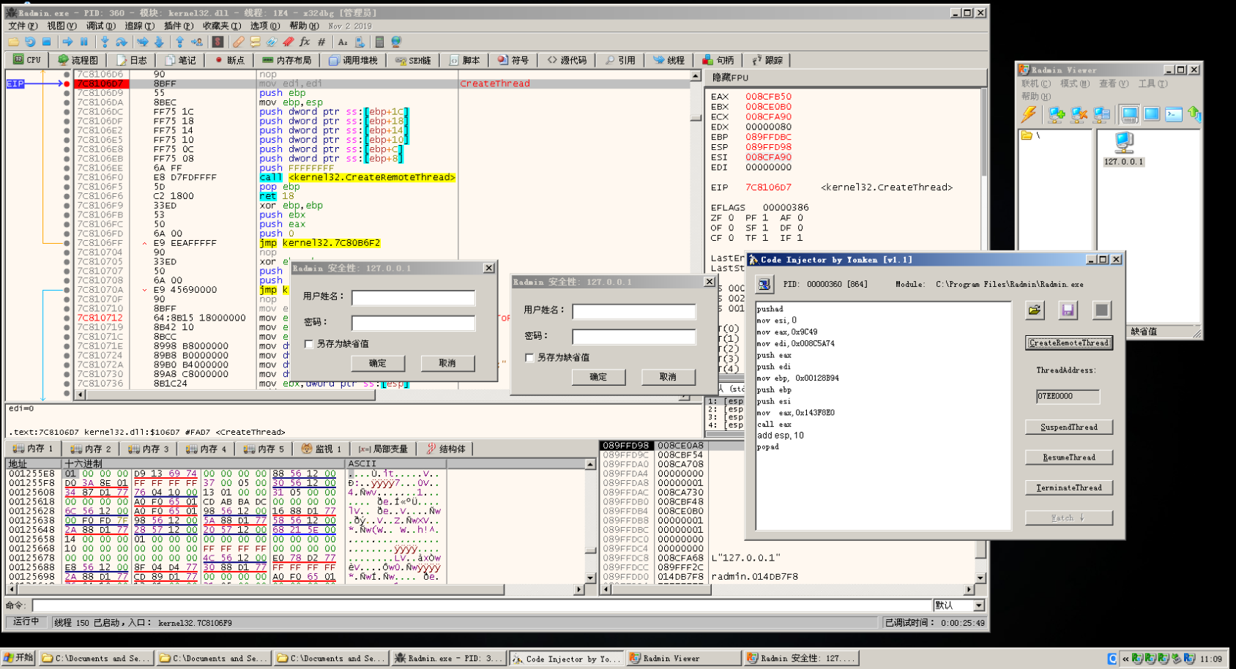The width and height of the screenshot is (1236, 669).
Task: Click 确定 in left Radmin security dialog
Action: click(377, 363)
